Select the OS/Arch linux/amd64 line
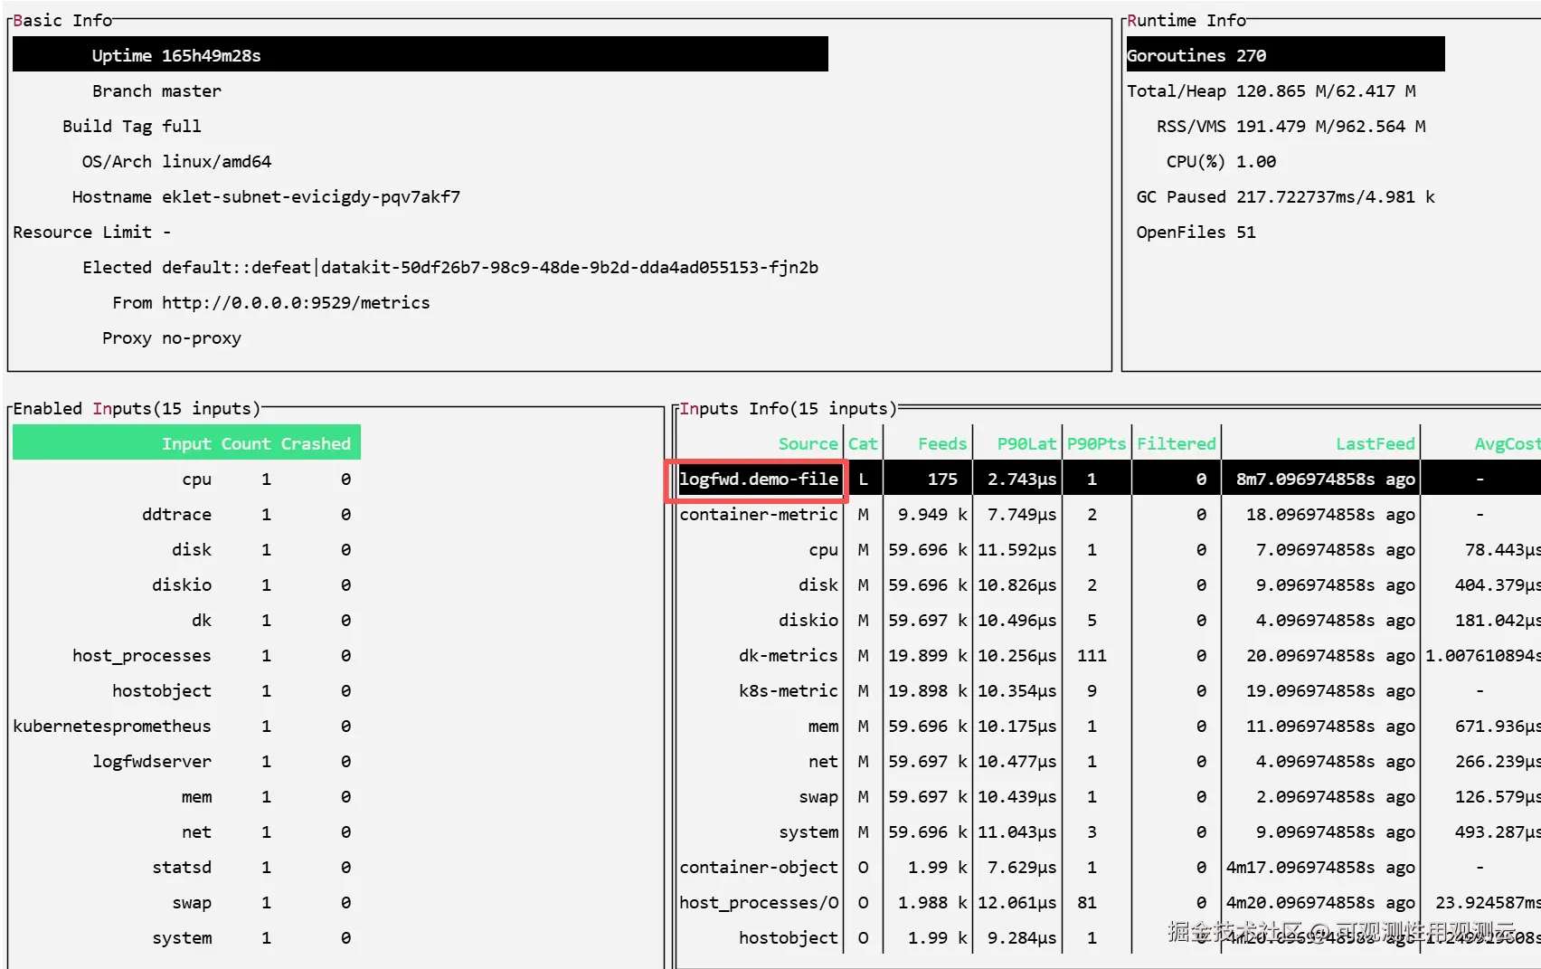Screen dimensions: 1541x969 pyautogui.click(x=176, y=161)
